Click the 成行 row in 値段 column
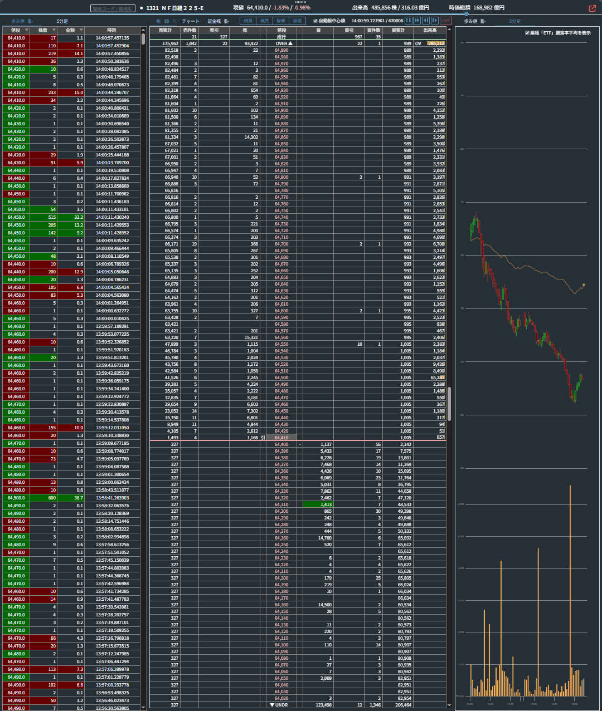 click(x=281, y=37)
